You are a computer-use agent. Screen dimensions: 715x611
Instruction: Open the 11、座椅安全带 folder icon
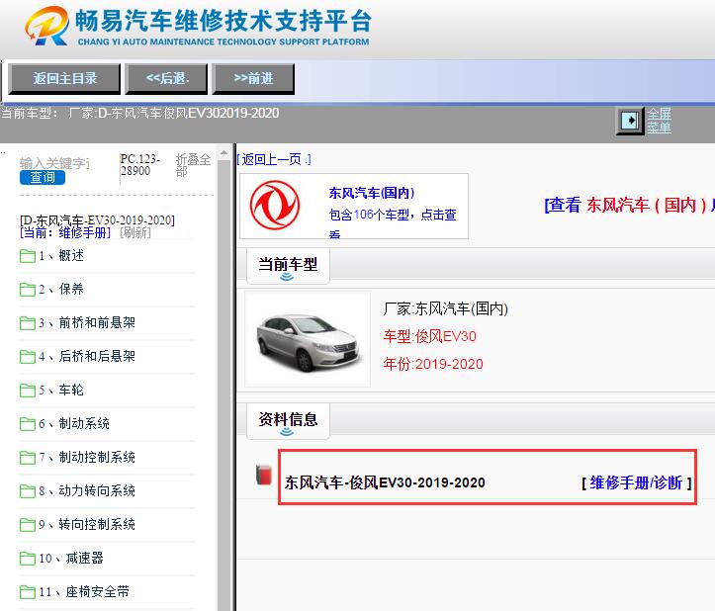28,592
